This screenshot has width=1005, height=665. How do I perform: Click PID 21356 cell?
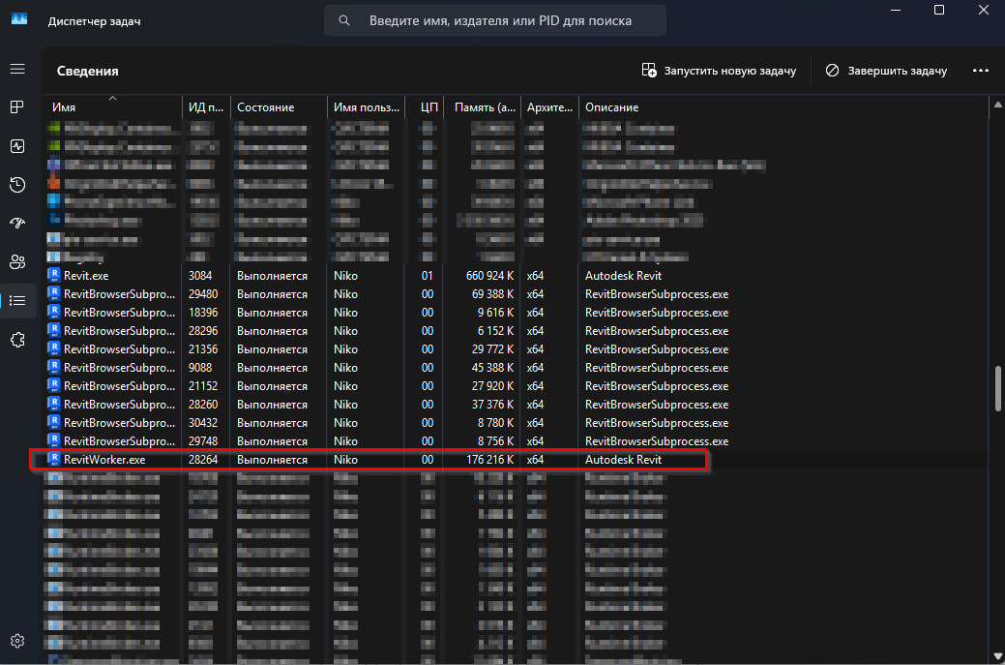point(202,349)
